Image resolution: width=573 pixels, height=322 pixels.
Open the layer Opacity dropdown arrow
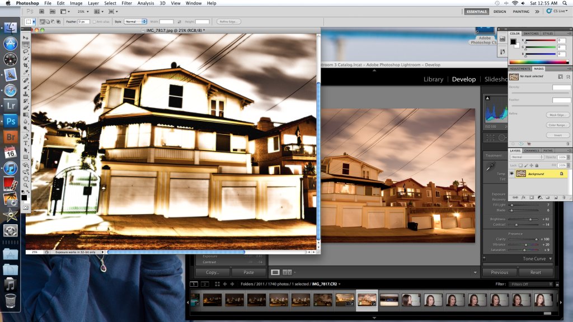(x=569, y=157)
